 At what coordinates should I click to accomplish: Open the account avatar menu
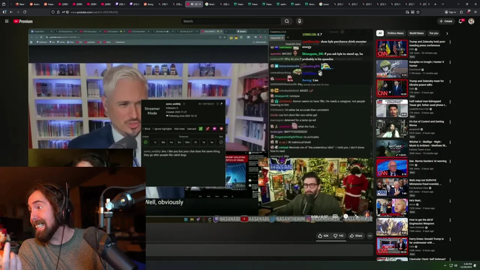(x=471, y=21)
